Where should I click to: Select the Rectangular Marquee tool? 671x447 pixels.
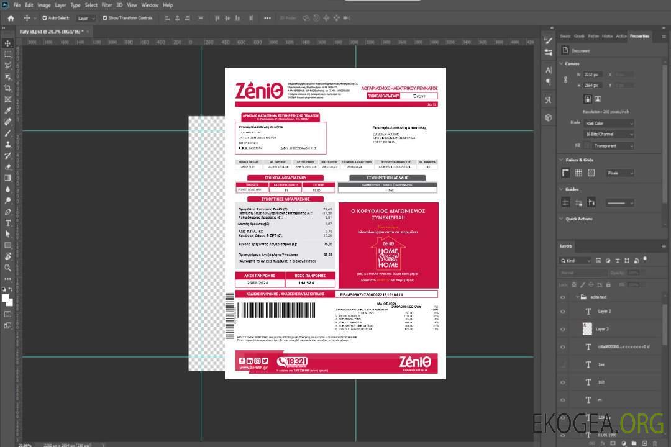[x=7, y=55]
